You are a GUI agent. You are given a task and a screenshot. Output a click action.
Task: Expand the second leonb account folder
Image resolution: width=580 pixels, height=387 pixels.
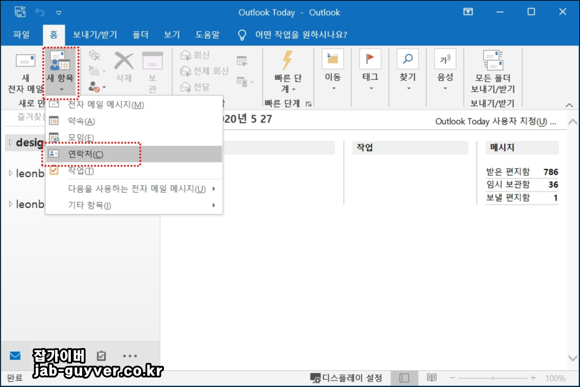click(x=11, y=204)
